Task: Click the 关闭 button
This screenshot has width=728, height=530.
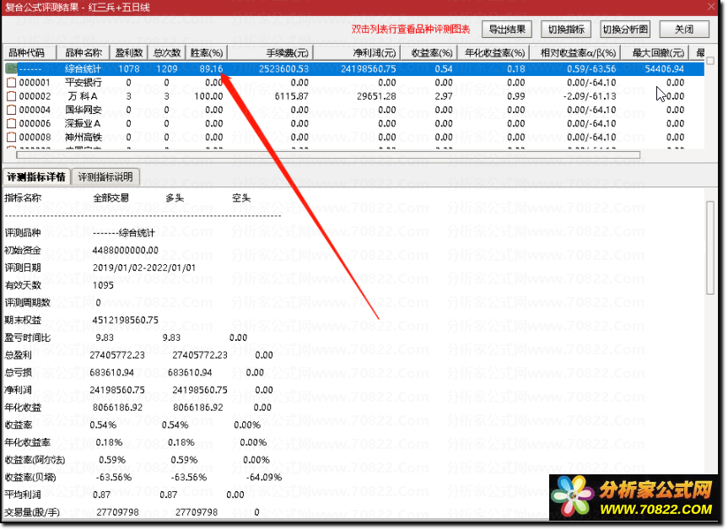Action: pyautogui.click(x=684, y=30)
